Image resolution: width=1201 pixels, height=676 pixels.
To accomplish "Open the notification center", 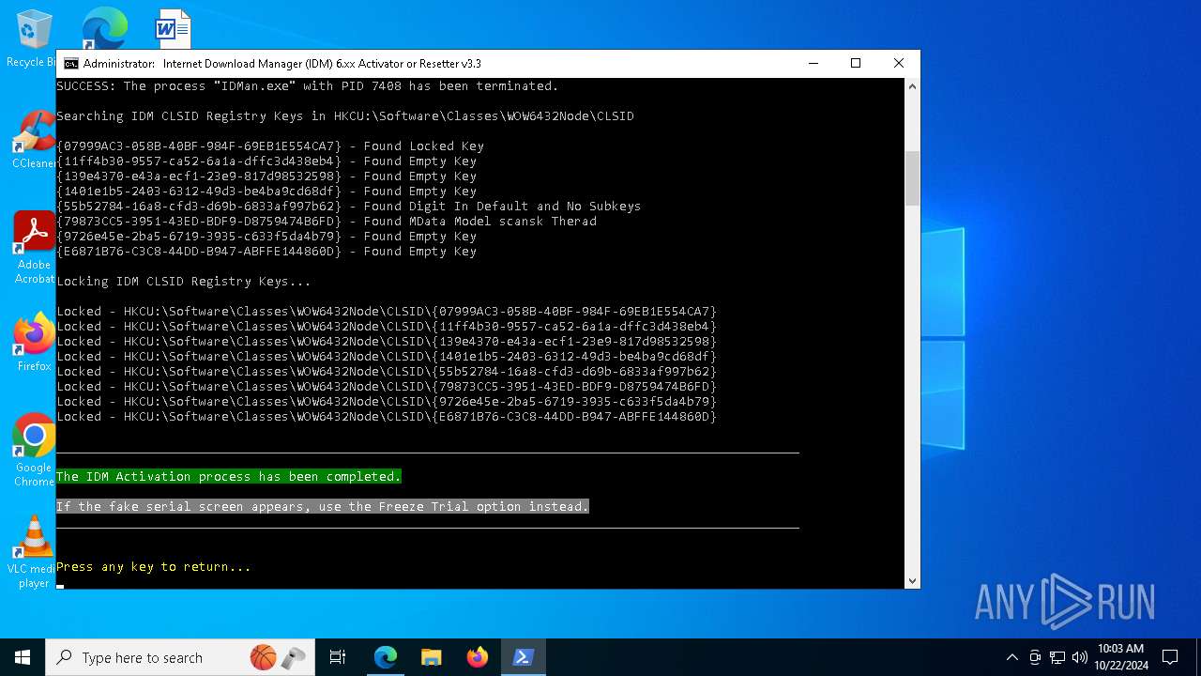I will 1170,657.
